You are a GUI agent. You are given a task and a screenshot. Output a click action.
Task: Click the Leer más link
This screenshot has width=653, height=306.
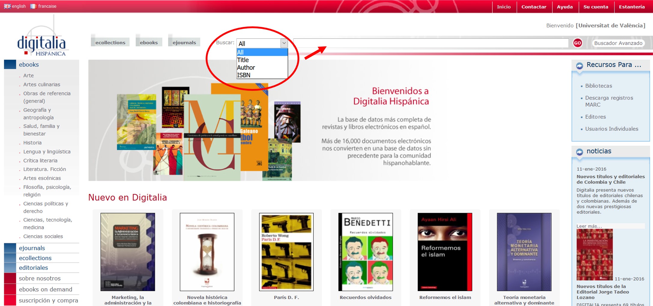coord(589,226)
